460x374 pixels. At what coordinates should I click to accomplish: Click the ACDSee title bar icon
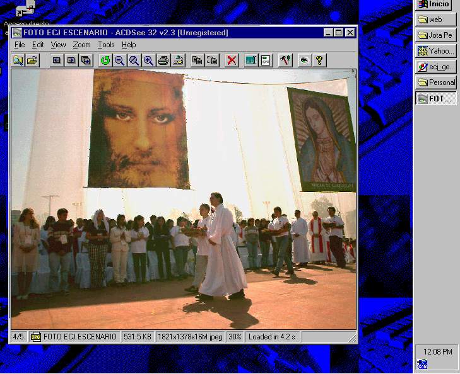[x=17, y=33]
